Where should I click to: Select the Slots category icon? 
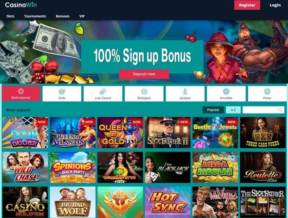(62, 91)
